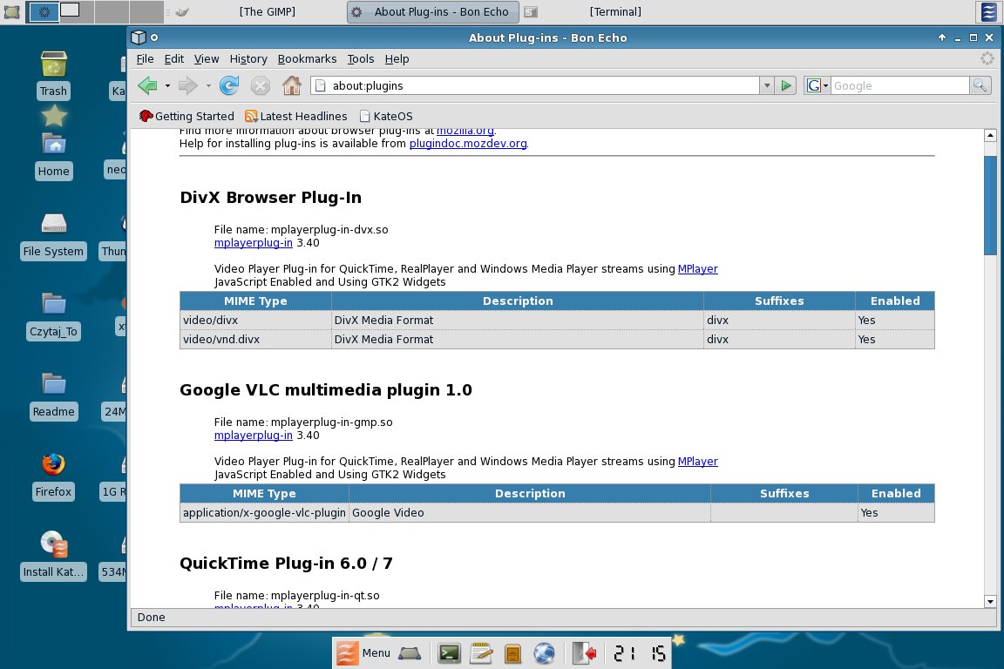Open the text editor notepad icon in panel
1004x669 pixels.
[481, 653]
